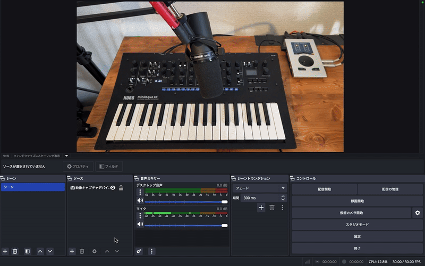Click the デスクトップ音声 level meter
Image resolution: width=425 pixels, height=266 pixels.
tap(186, 190)
